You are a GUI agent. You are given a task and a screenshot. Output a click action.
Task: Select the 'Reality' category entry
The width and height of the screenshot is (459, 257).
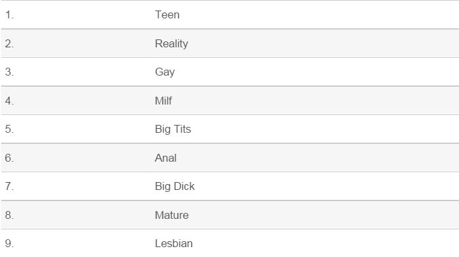[172, 43]
